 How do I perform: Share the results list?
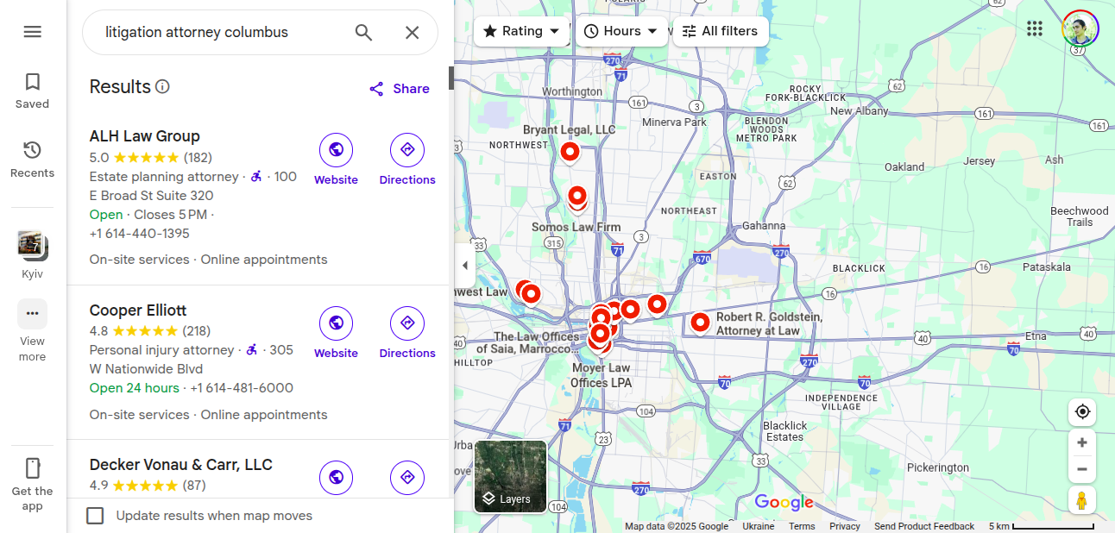point(399,89)
